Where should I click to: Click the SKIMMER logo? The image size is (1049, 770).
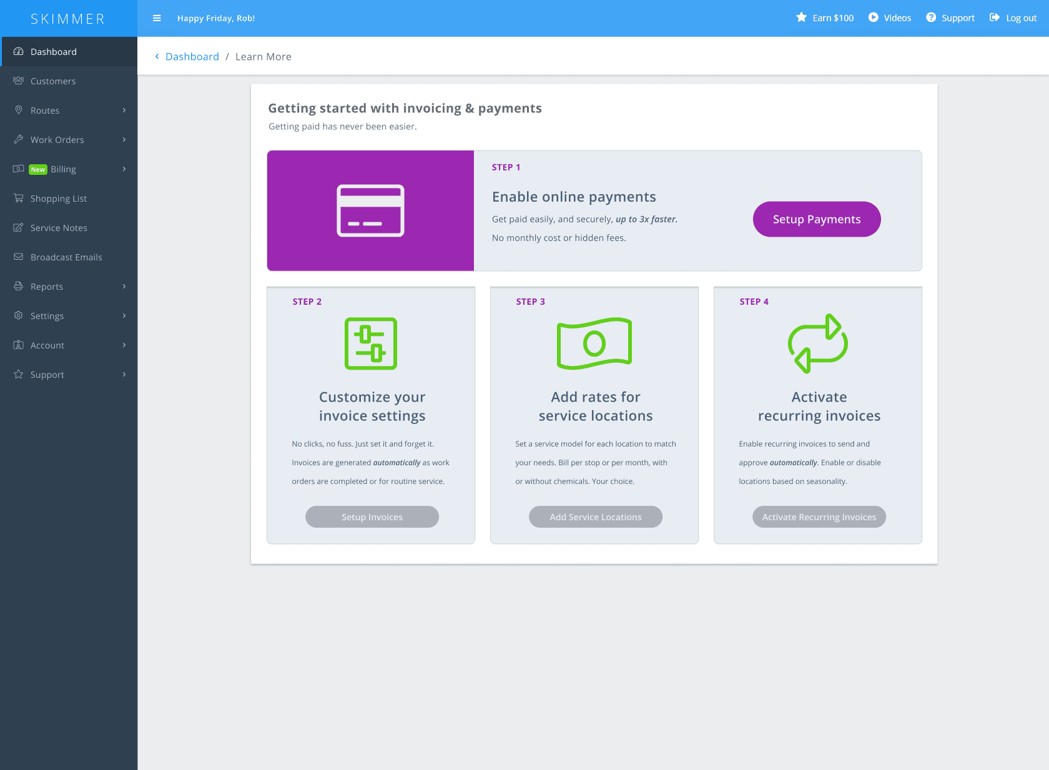68,19
